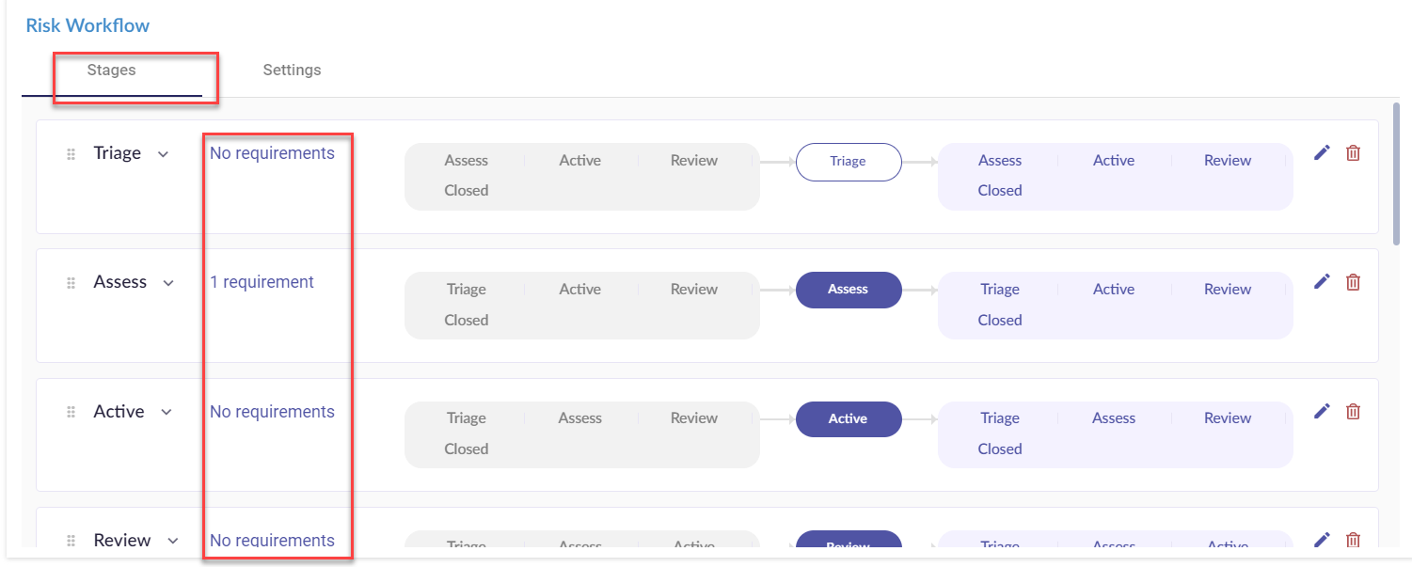
Task: Delete the Assess stage via trash icon
Action: (1354, 281)
